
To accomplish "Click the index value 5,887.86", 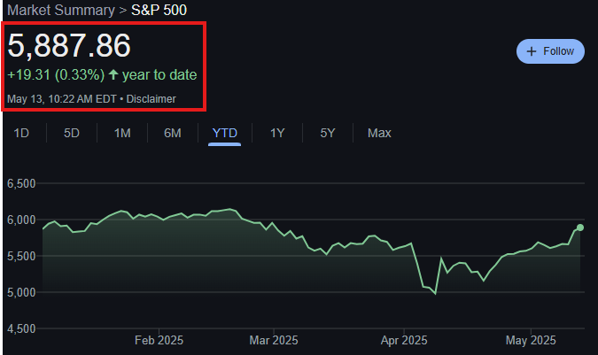I will coord(69,46).
